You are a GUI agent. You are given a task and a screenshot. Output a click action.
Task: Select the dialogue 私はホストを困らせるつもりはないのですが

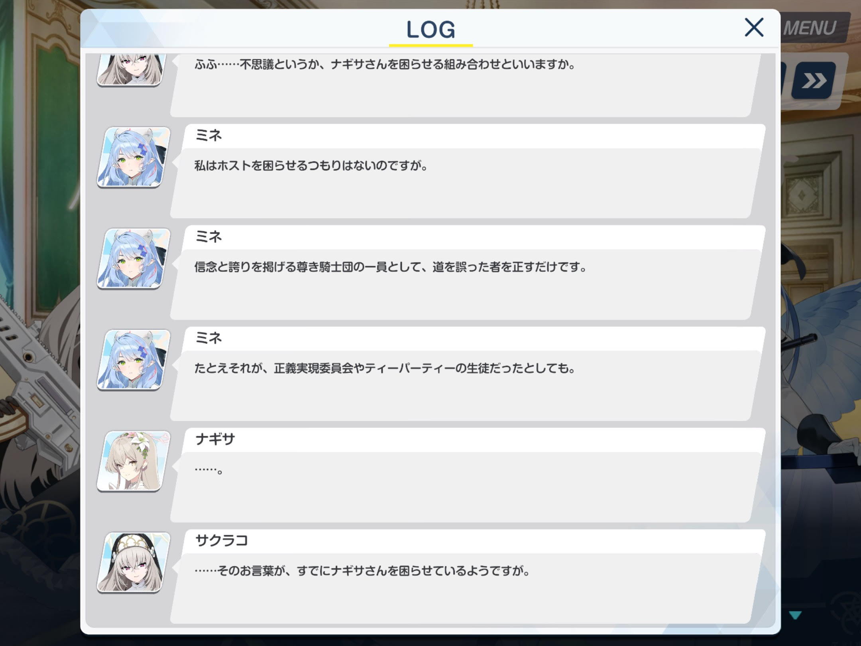point(311,165)
